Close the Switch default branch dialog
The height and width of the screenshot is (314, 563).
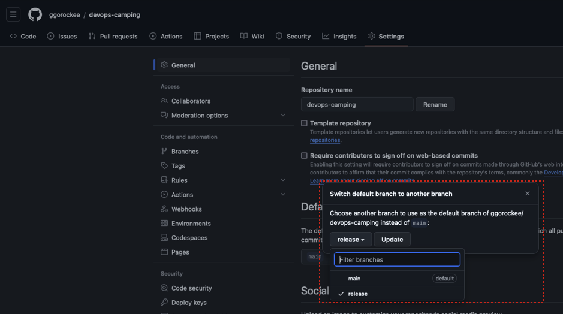(528, 194)
